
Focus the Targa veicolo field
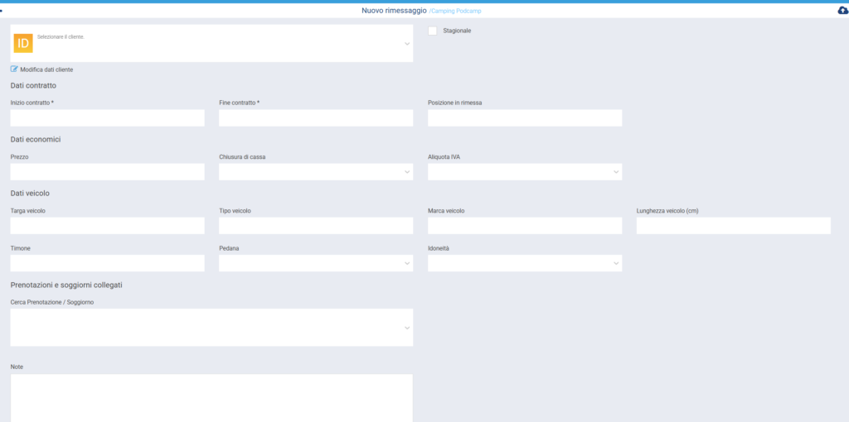pyautogui.click(x=107, y=226)
